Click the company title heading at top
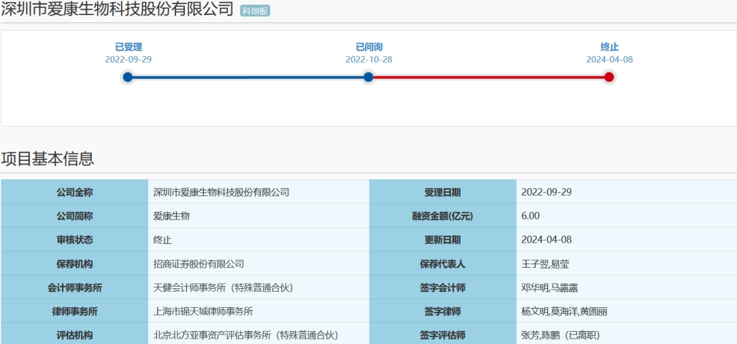Image resolution: width=737 pixels, height=344 pixels. [x=117, y=10]
